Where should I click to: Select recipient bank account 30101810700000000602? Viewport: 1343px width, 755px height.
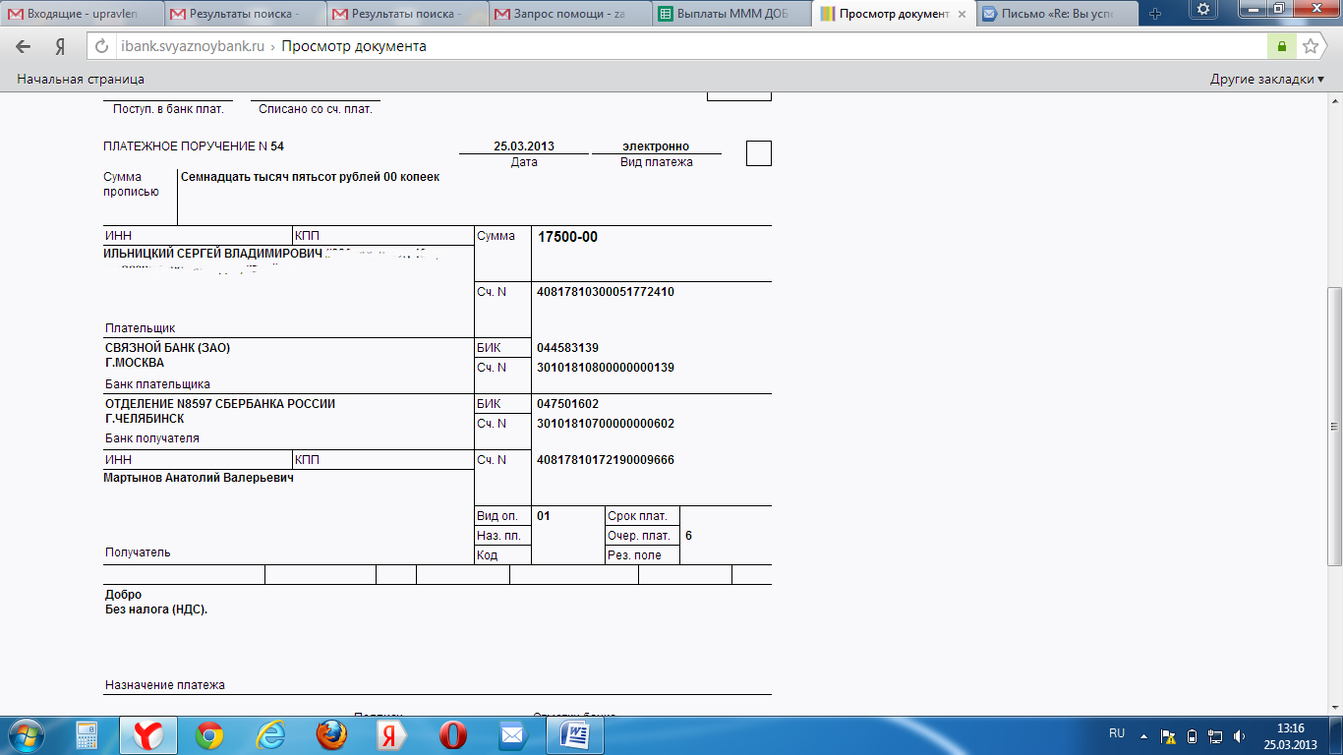606,424
